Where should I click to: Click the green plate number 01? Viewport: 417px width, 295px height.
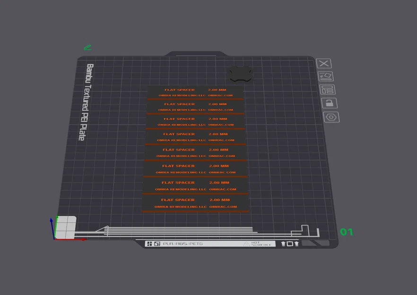pos(347,232)
